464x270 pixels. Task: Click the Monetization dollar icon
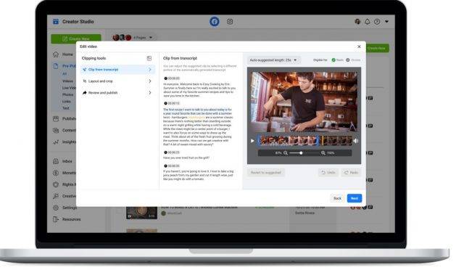[56, 173]
